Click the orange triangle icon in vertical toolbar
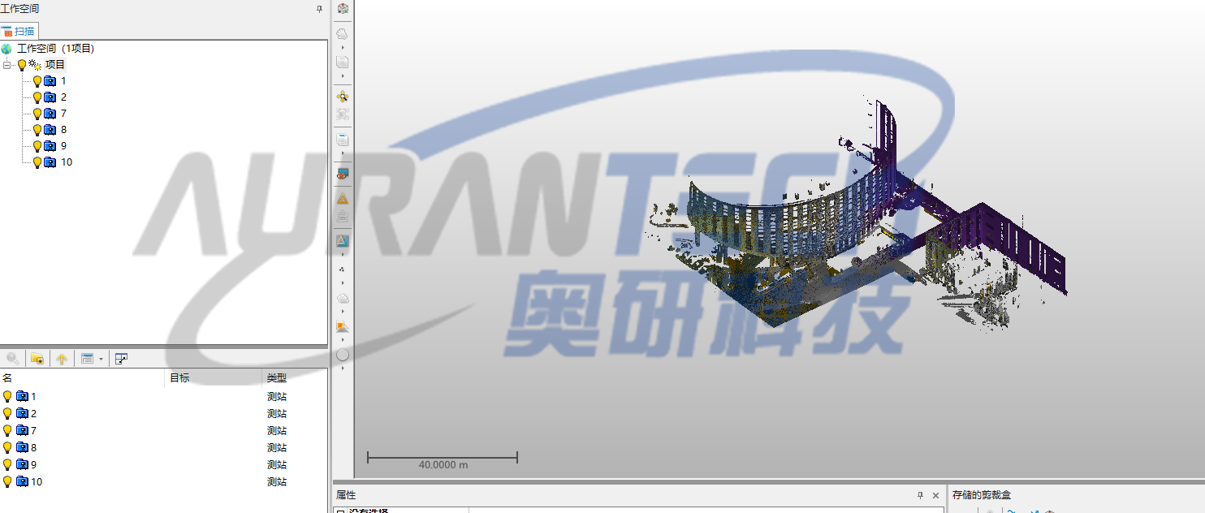Viewport: 1205px width, 513px height. (343, 199)
